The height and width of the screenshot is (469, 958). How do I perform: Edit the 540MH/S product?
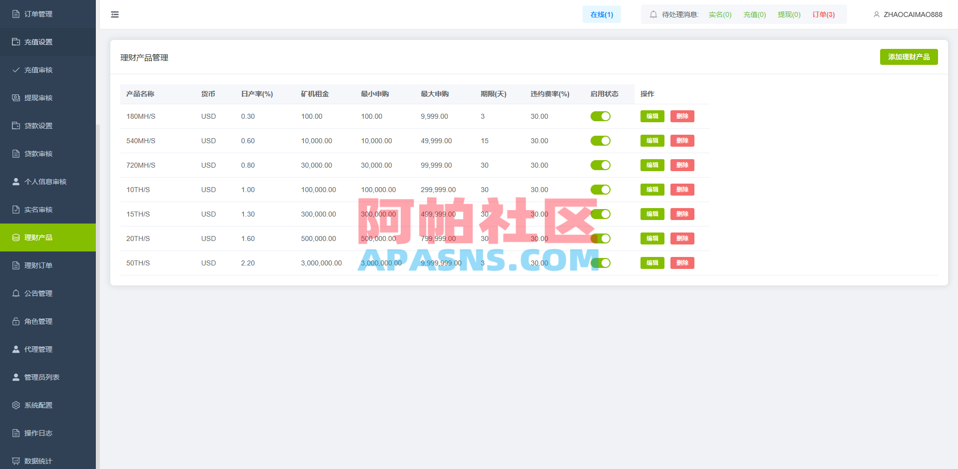652,141
